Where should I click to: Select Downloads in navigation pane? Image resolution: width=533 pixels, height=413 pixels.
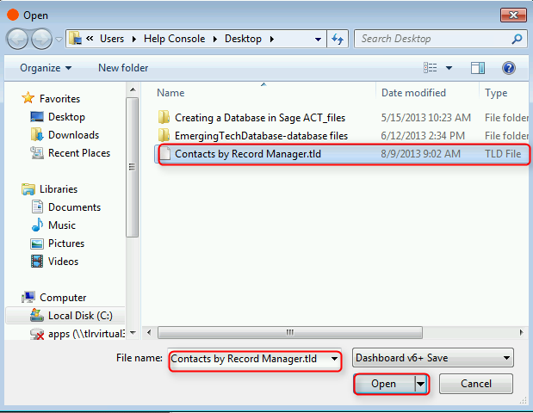[73, 135]
